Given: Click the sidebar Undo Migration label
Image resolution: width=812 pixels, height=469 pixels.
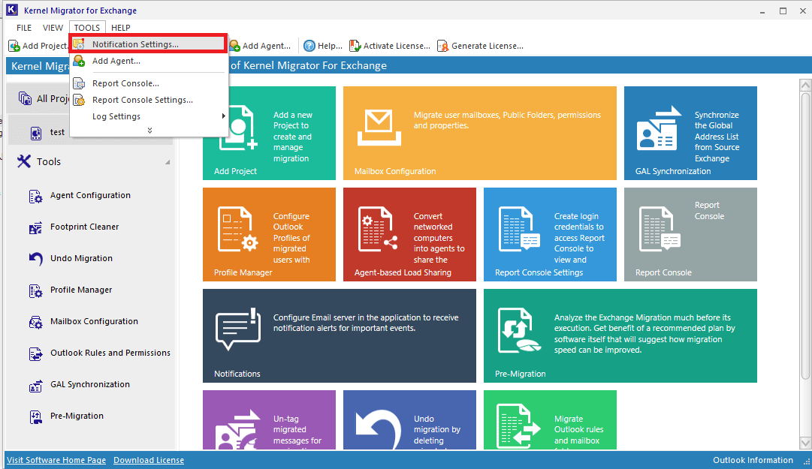Looking at the screenshot, I should pyautogui.click(x=81, y=259).
